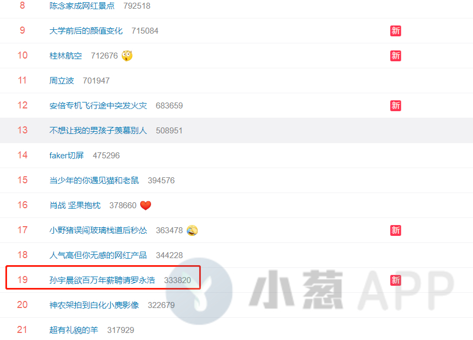
Task: Open the 周立波 trending entry
Action: (x=62, y=81)
